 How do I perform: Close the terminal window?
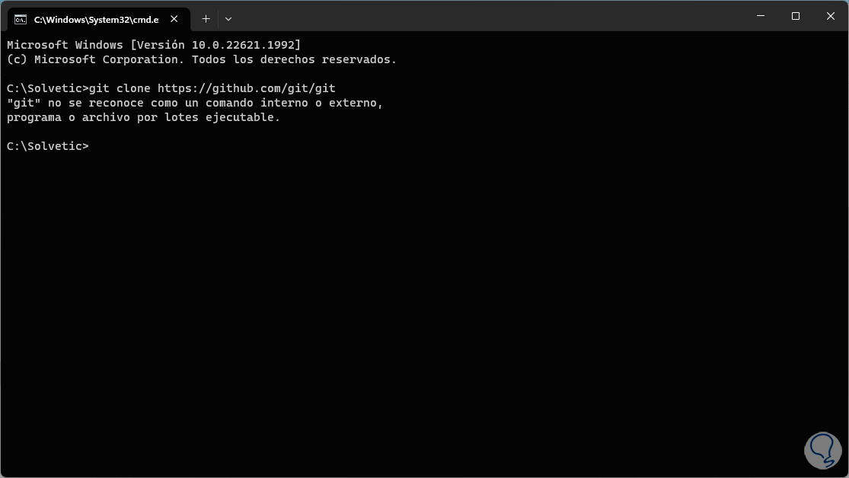(830, 16)
